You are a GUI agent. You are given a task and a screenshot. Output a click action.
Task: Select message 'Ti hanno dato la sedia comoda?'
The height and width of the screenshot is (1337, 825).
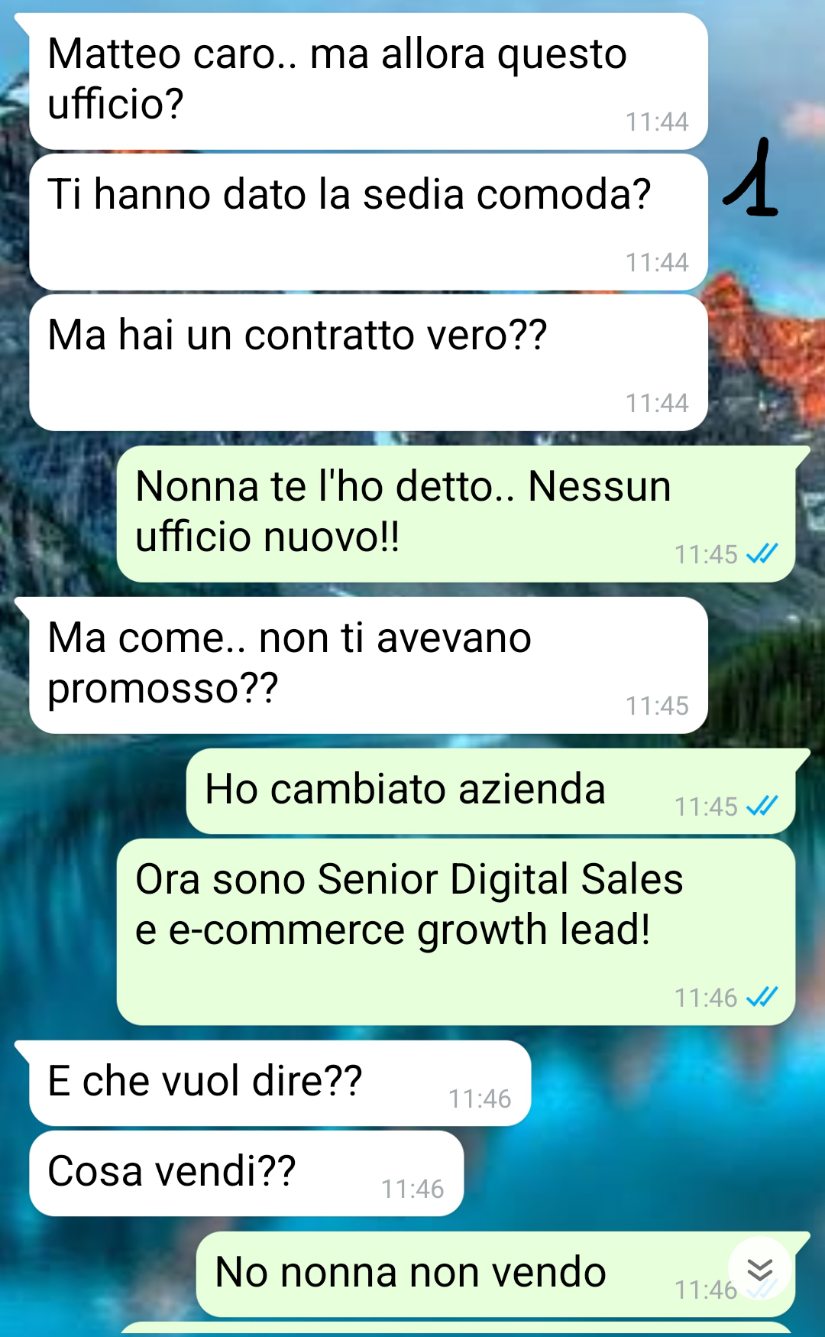(368, 222)
